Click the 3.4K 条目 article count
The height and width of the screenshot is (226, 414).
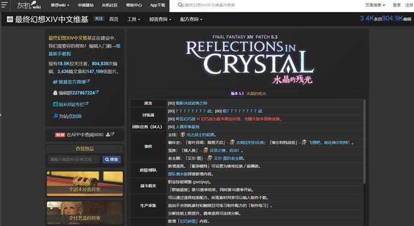[371, 19]
